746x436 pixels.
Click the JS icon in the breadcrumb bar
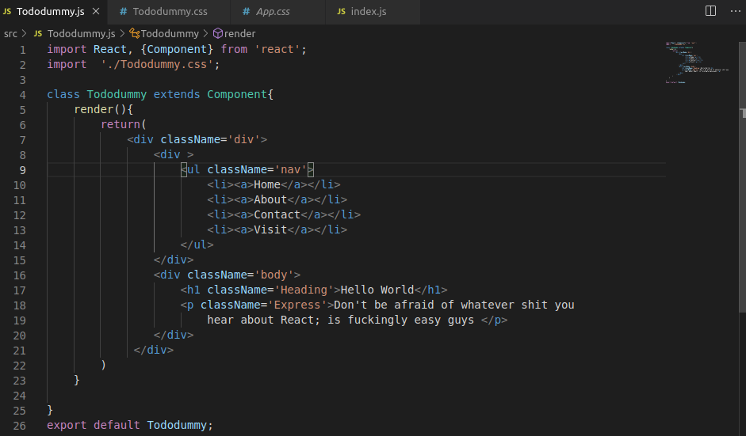point(38,34)
